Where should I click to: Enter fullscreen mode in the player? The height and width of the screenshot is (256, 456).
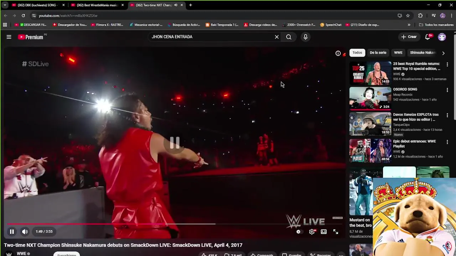[x=336, y=232]
